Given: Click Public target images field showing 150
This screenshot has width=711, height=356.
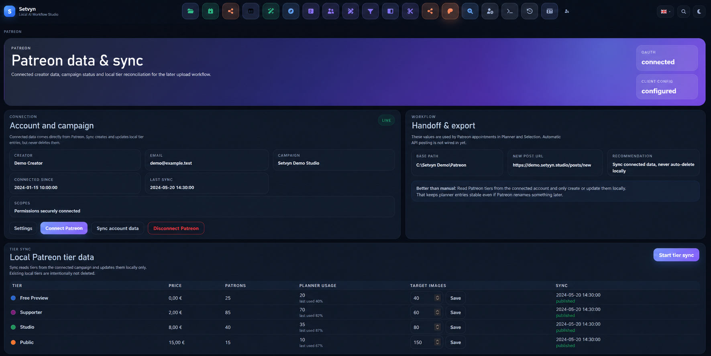Looking at the screenshot, I should (x=426, y=342).
